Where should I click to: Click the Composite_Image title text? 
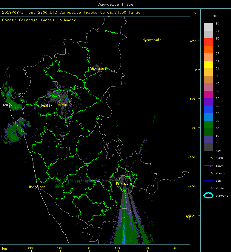click(x=115, y=4)
